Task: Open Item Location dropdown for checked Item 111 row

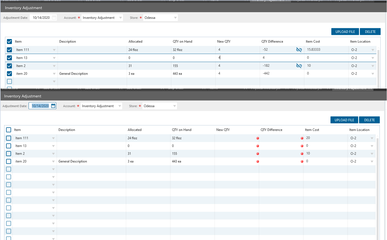Action: [x=373, y=50]
